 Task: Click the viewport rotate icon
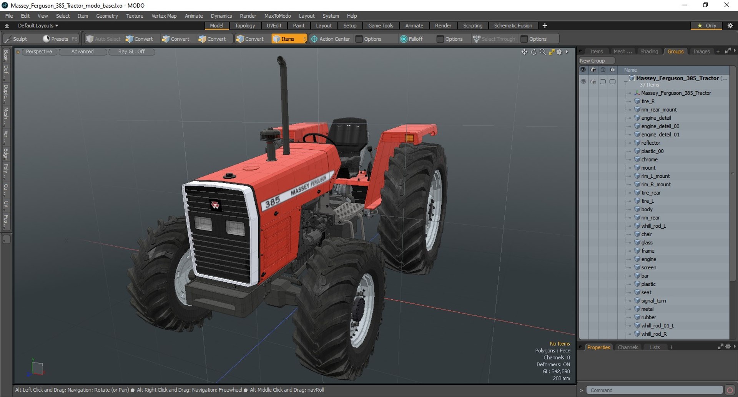click(x=534, y=52)
